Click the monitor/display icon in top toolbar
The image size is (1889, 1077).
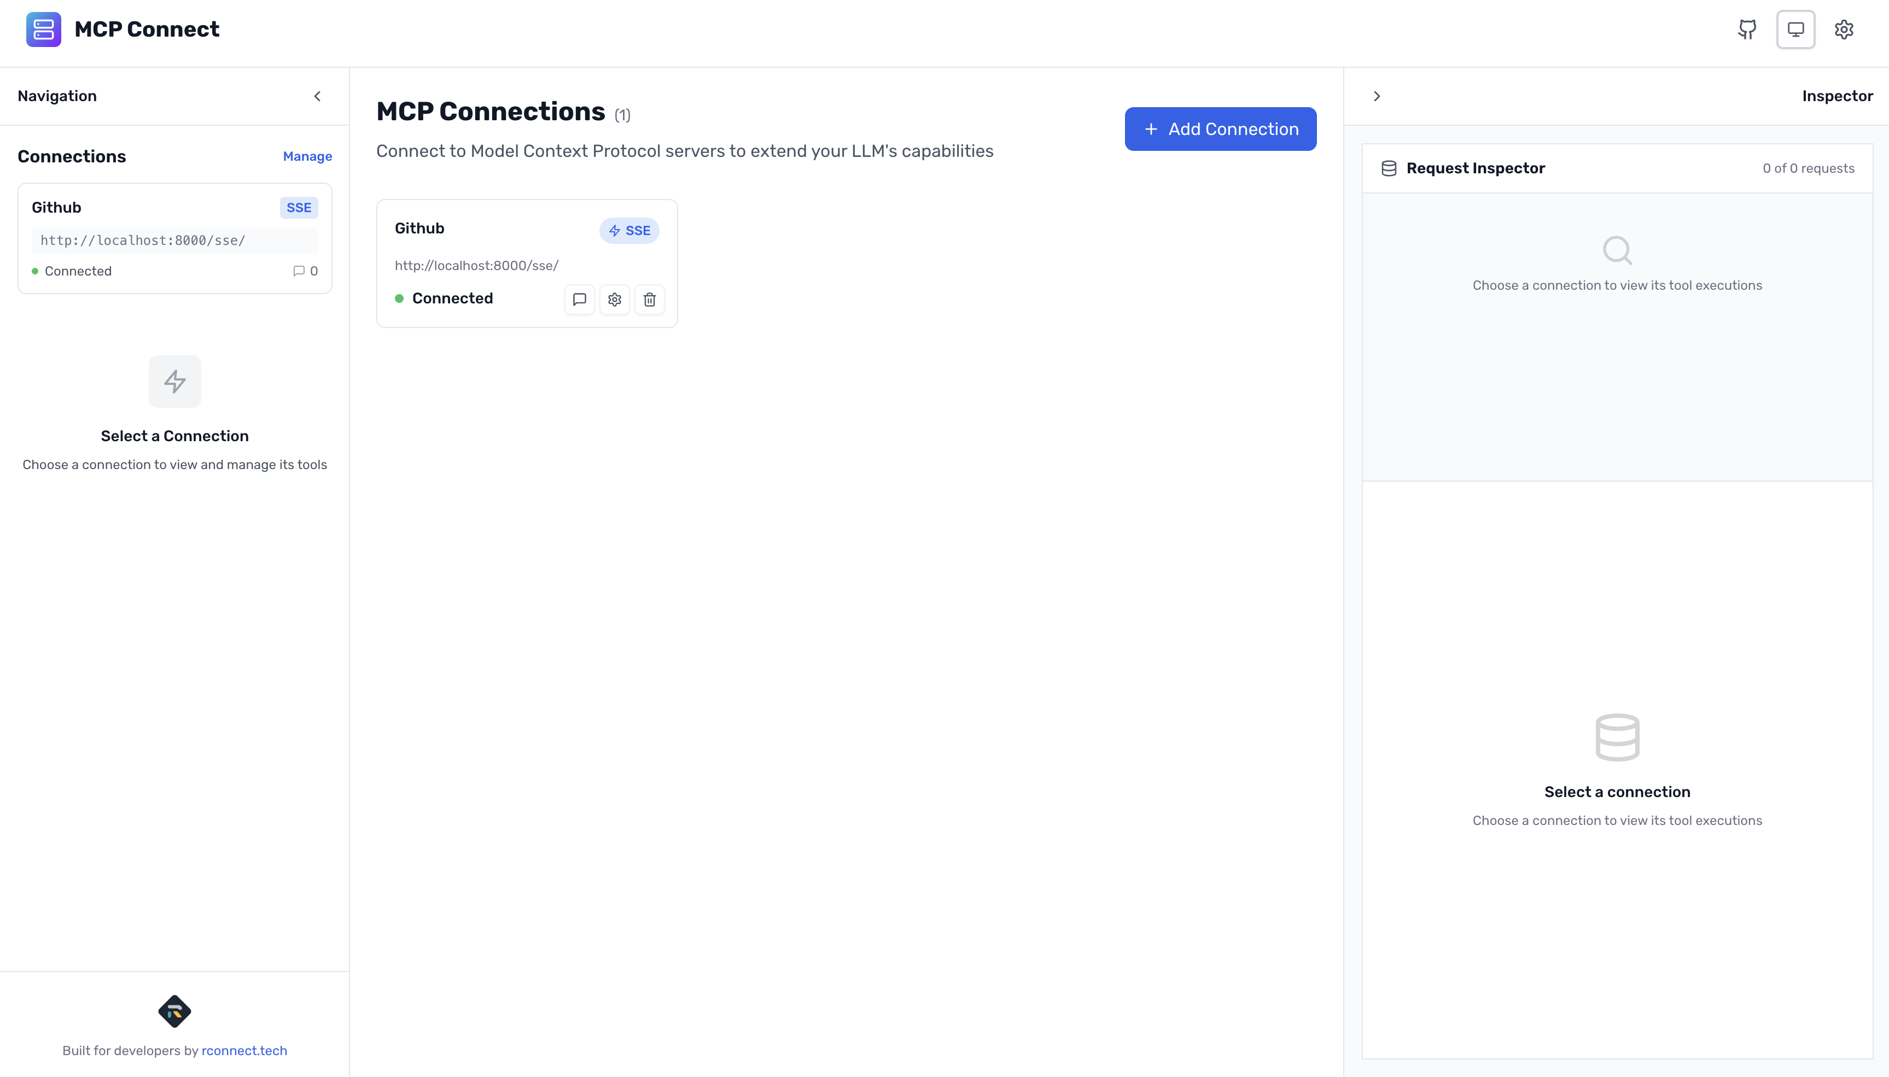(x=1795, y=29)
